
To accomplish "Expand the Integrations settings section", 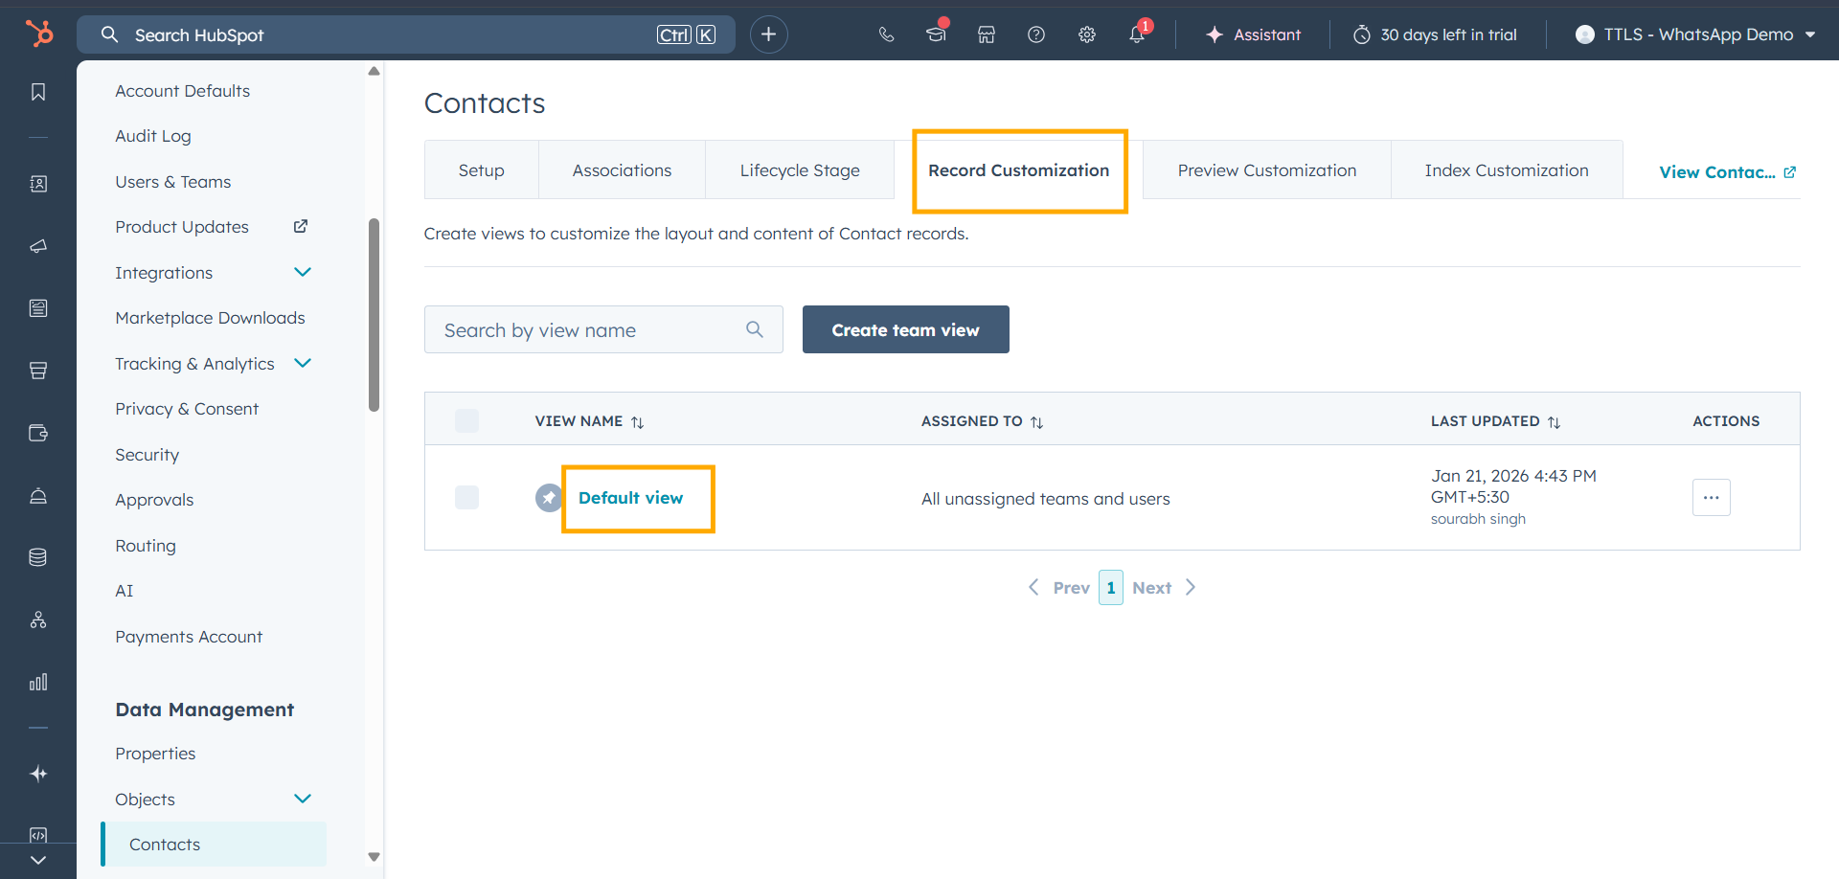I will click(303, 273).
